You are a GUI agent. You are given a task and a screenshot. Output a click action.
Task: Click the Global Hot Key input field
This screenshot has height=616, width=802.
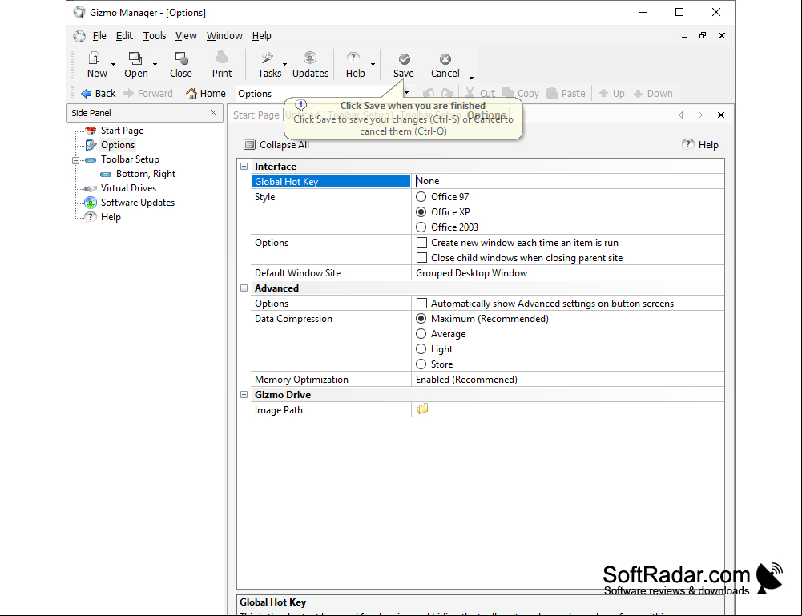(x=568, y=181)
